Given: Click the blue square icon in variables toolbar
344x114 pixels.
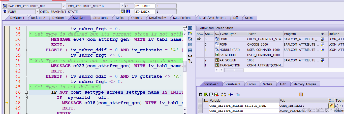Looking at the screenshot, I should tap(237, 94).
